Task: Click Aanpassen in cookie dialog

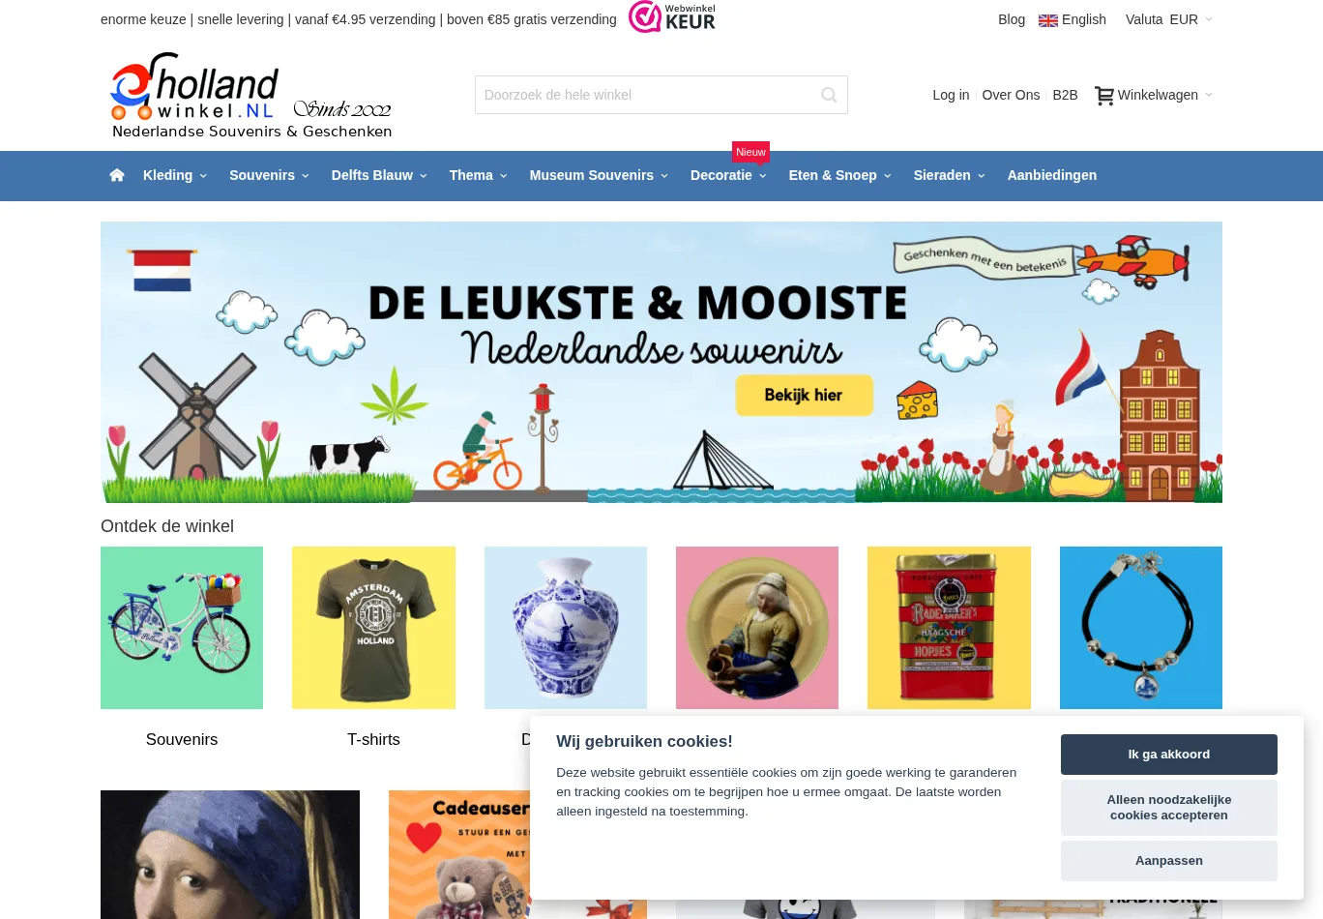Action: coord(1168,861)
